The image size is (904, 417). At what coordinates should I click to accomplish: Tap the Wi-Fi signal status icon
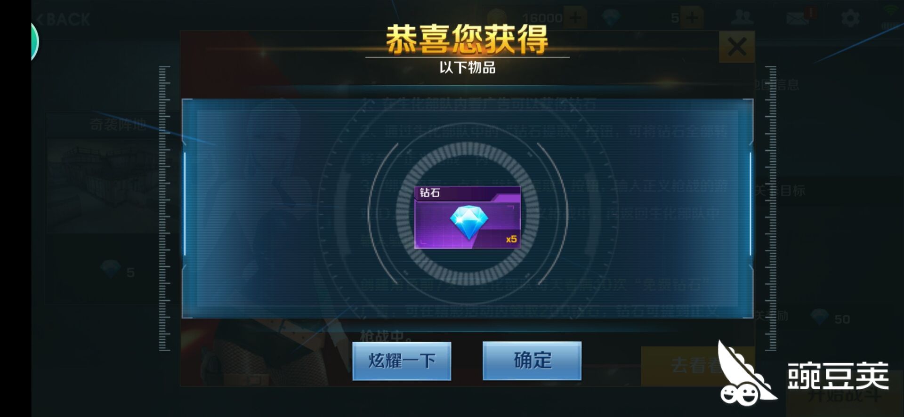[x=890, y=16]
